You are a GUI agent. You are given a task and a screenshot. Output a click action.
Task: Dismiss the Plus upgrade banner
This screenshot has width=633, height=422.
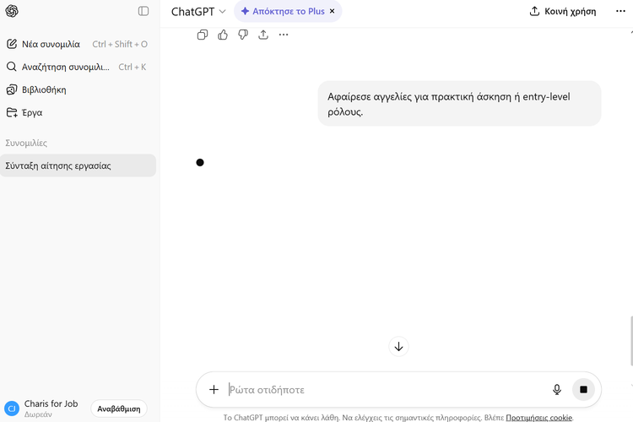click(x=332, y=12)
